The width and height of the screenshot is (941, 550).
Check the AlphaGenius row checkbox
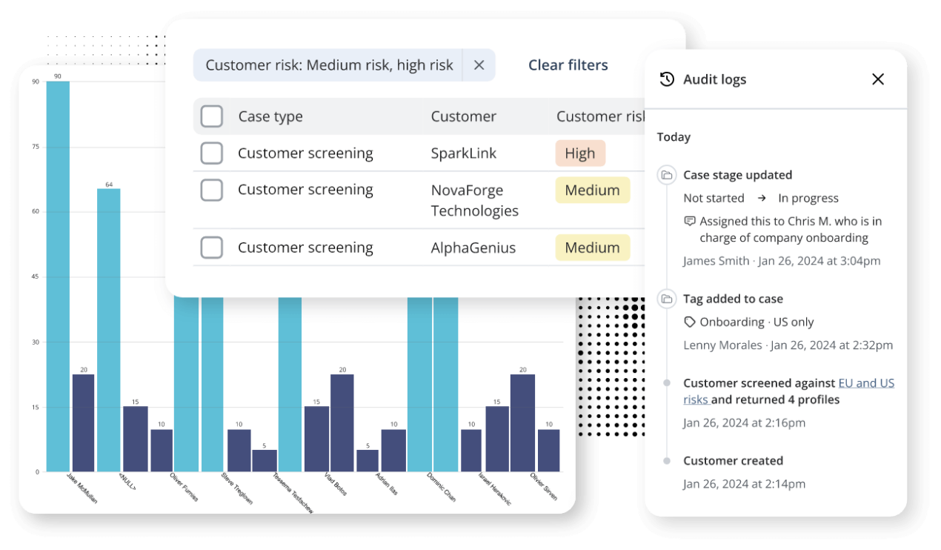pos(212,248)
